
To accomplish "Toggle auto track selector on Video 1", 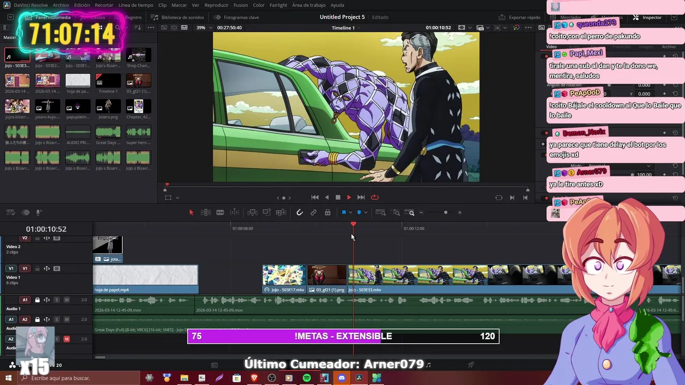I will [x=47, y=268].
